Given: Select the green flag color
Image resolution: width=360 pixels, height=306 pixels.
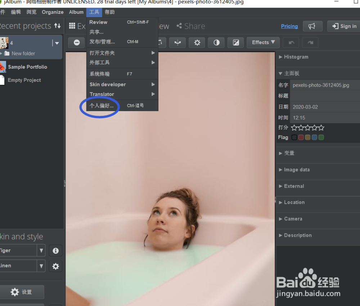Looking at the screenshot, I should (321, 137).
